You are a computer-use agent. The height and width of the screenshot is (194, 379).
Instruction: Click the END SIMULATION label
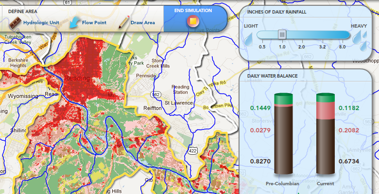tap(193, 11)
